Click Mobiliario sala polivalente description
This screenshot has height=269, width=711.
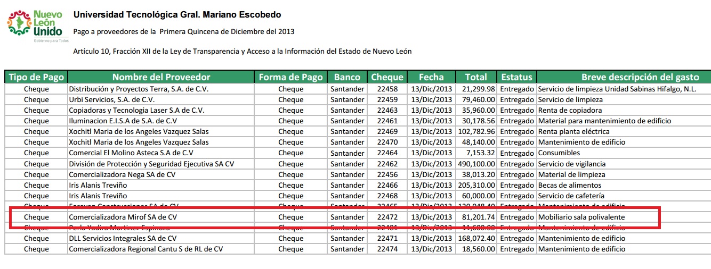[581, 217]
